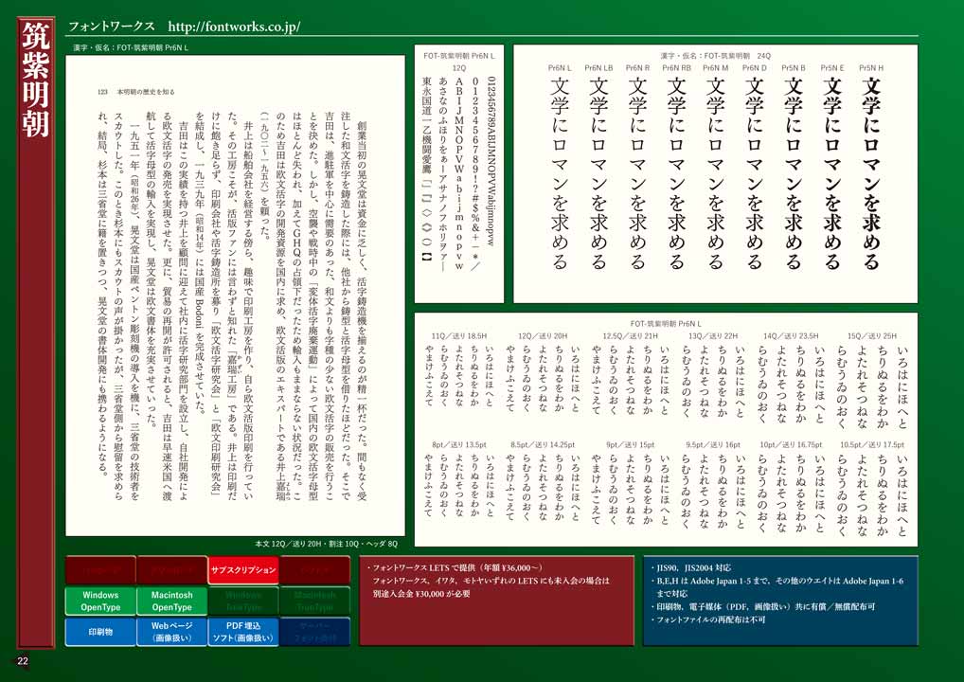Open the http://fontworks.co.jp/ link in the header
Viewport: 964px width, 682px height.
(x=234, y=27)
